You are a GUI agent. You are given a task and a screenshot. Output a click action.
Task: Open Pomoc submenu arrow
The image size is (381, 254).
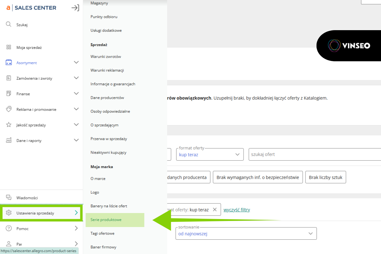76,228
